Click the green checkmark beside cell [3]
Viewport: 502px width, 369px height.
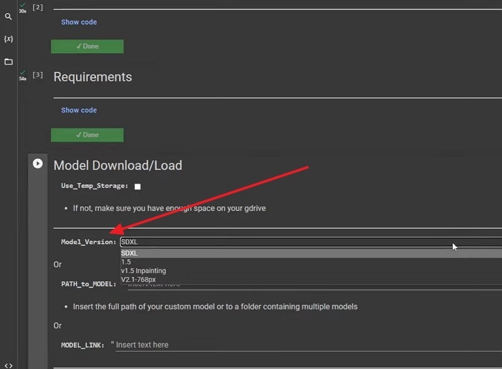23,73
